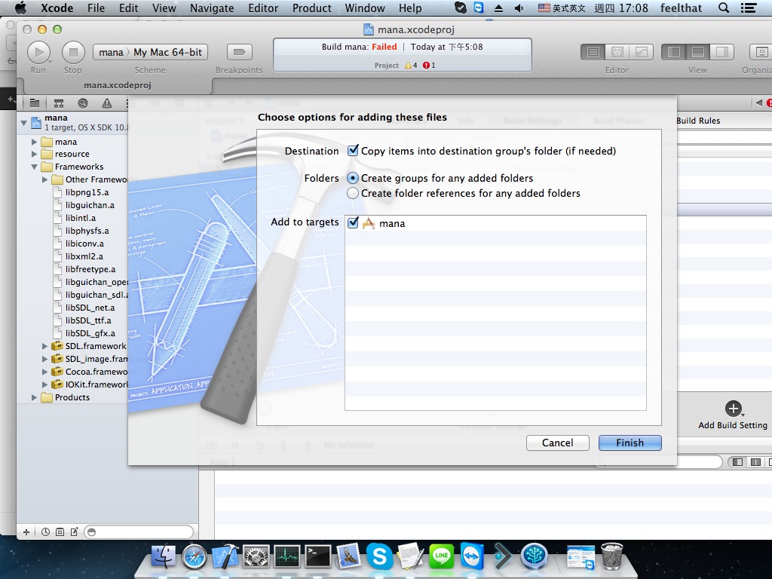
Task: Show the Symbol navigator
Action: click(59, 103)
